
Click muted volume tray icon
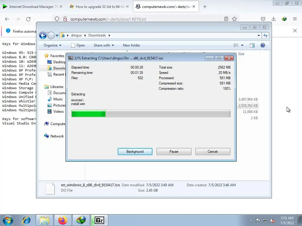pyautogui.click(x=272, y=220)
